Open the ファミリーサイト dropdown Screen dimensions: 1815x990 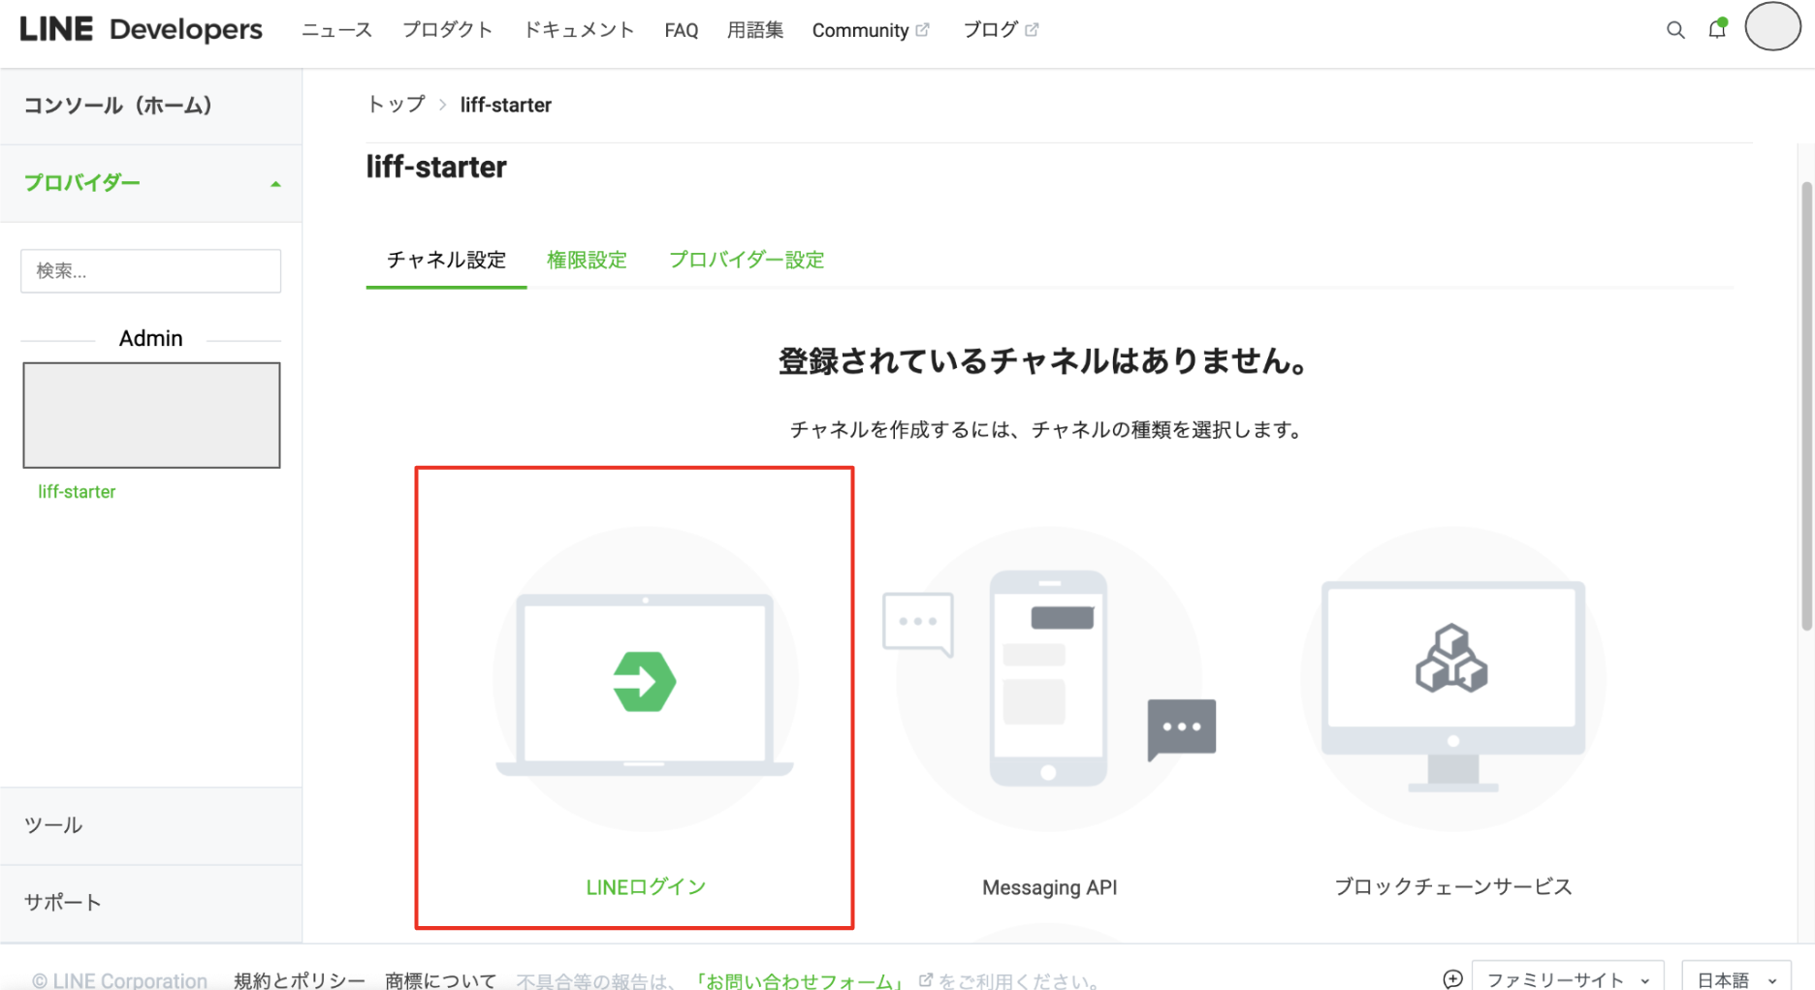(1568, 977)
